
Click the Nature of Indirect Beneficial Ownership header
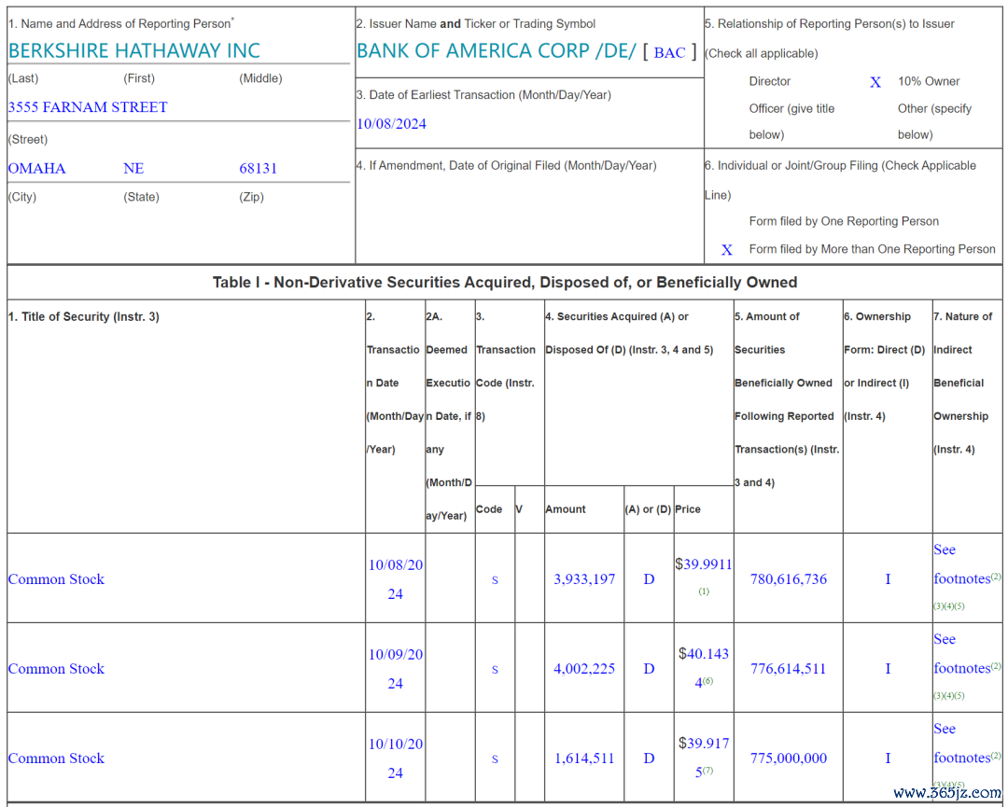(x=963, y=383)
